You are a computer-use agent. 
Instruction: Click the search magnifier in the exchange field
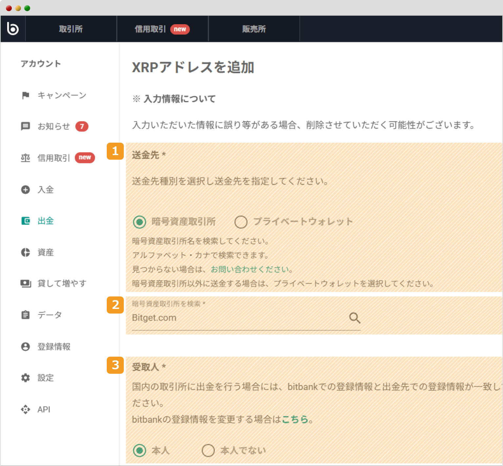(x=355, y=317)
